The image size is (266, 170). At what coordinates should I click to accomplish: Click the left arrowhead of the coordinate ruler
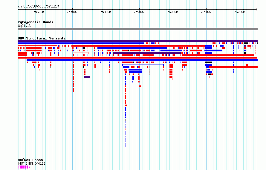tap(19, 10)
